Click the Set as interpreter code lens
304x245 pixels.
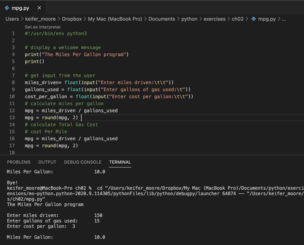(x=43, y=27)
